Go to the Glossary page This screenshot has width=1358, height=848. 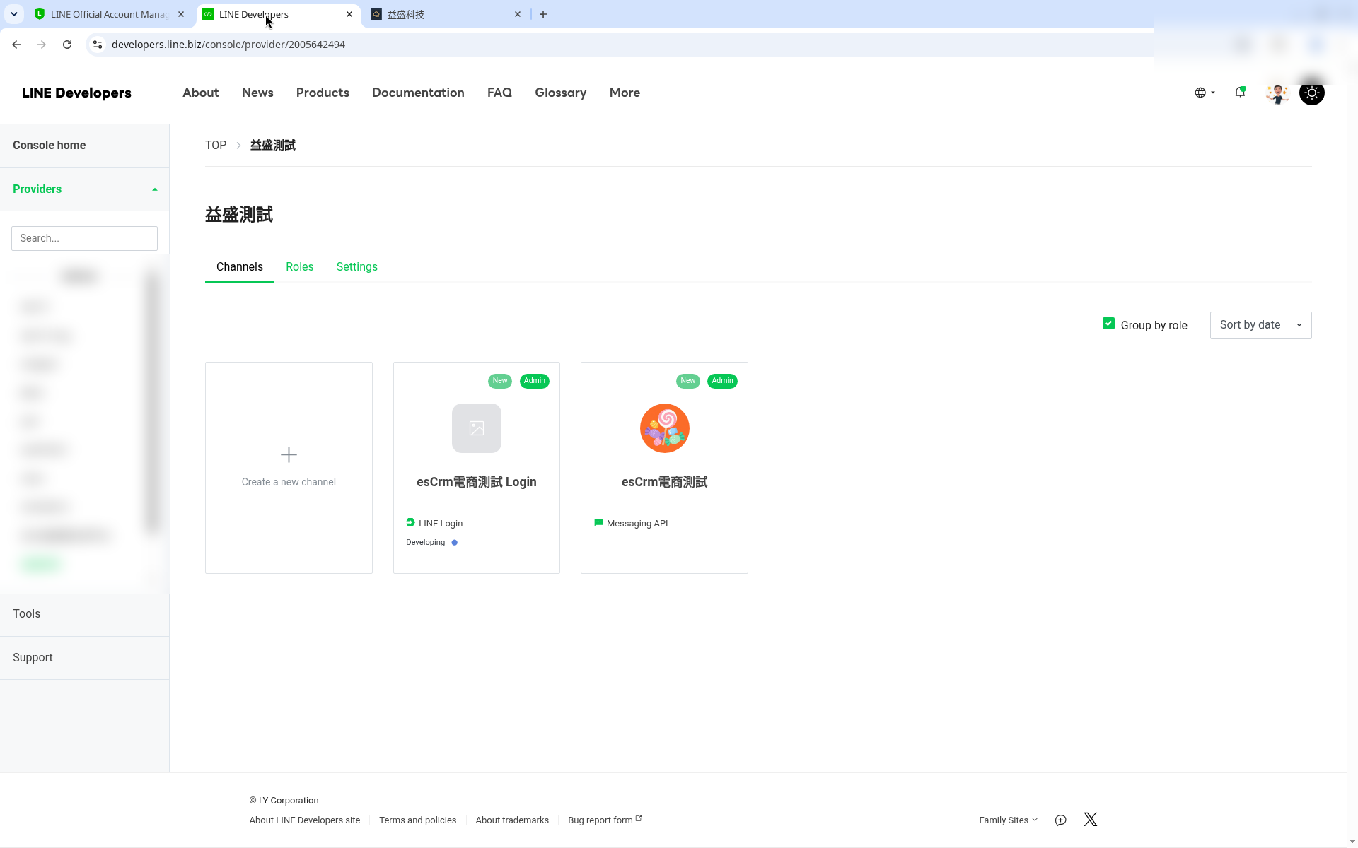click(561, 93)
